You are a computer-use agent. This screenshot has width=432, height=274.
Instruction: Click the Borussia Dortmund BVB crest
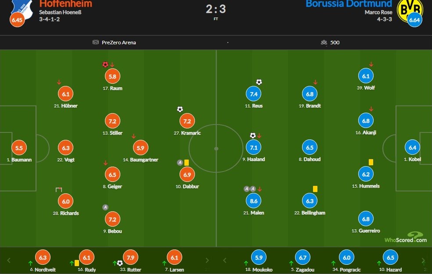pyautogui.click(x=410, y=10)
